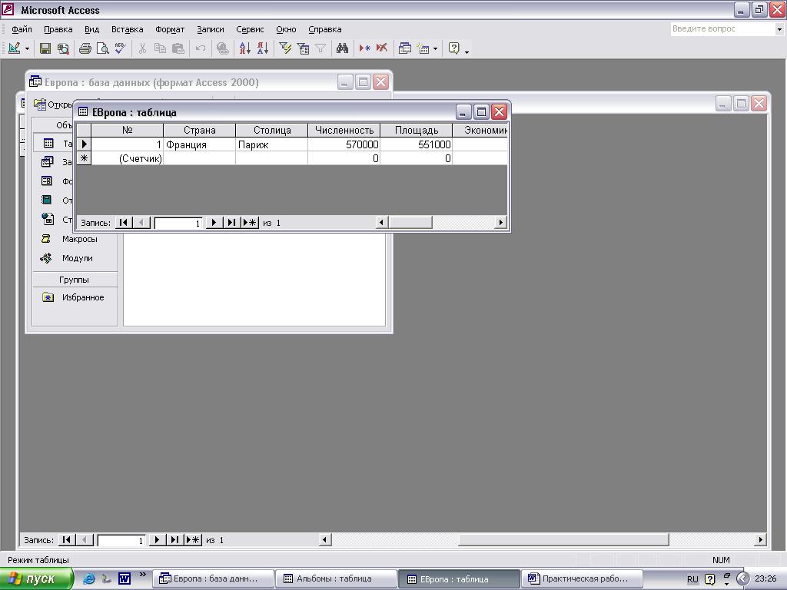Delete Record using the toolbar icon
This screenshot has width=787, height=590.
click(x=382, y=48)
